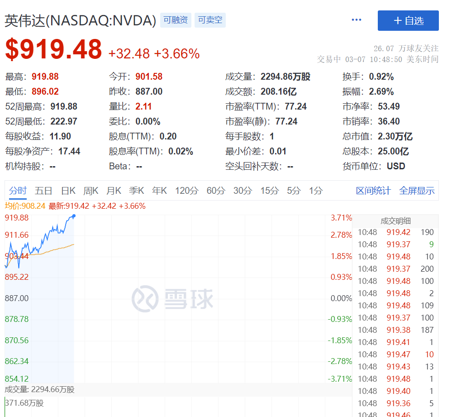The height and width of the screenshot is (417, 452).
Task: Click the trade row 919.37 with volume 200
Action: [395, 269]
